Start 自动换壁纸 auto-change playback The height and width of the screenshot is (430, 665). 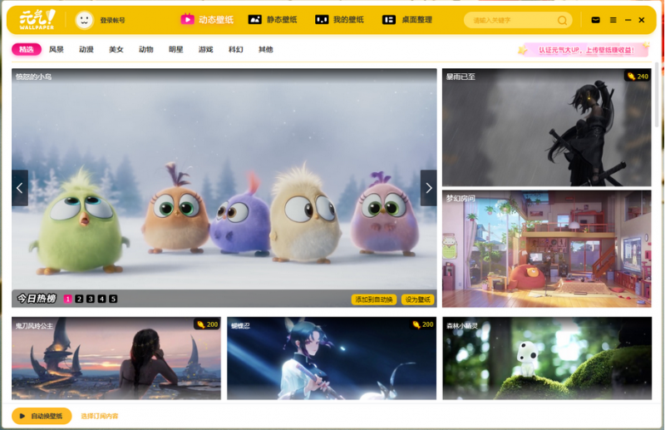click(42, 416)
